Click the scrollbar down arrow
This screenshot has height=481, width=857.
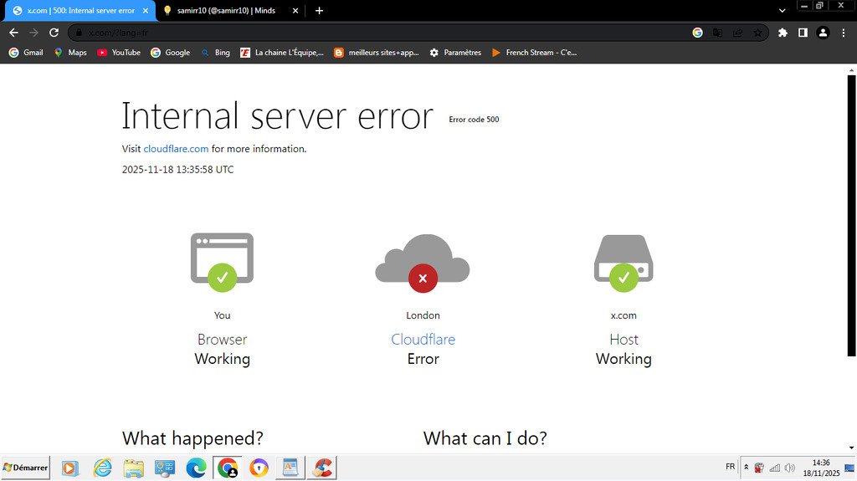point(851,448)
